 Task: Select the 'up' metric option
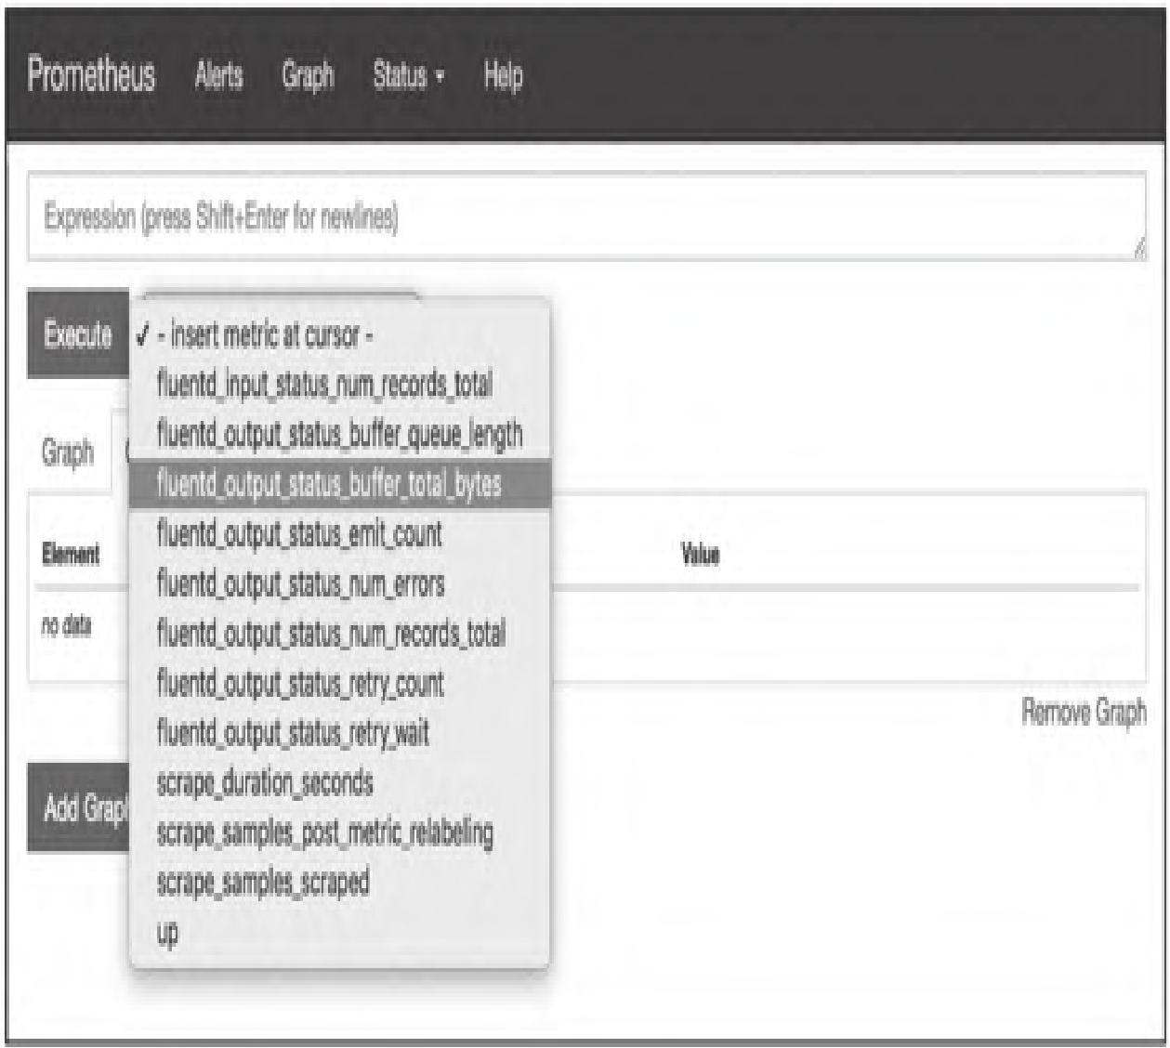click(x=168, y=932)
